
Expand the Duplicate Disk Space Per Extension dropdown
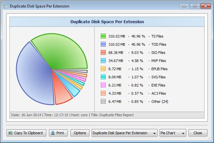point(125,133)
